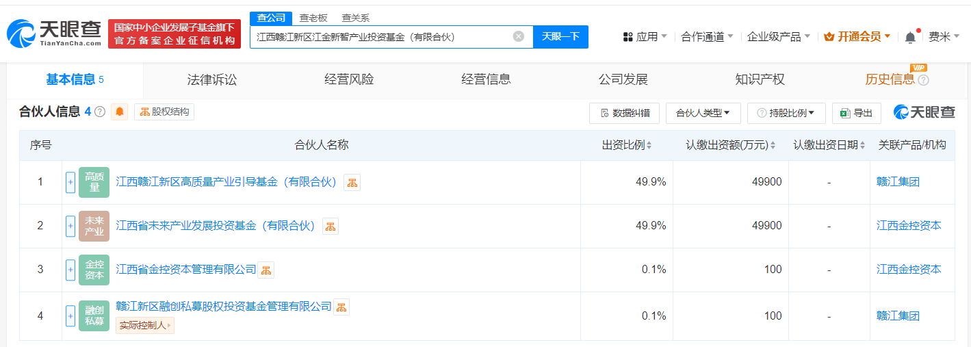Click the 天眼一下 search button
Screen dimensions: 971x347
point(560,37)
